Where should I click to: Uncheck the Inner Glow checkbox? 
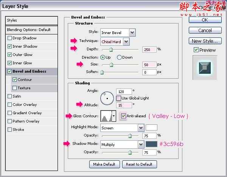(x=9, y=63)
